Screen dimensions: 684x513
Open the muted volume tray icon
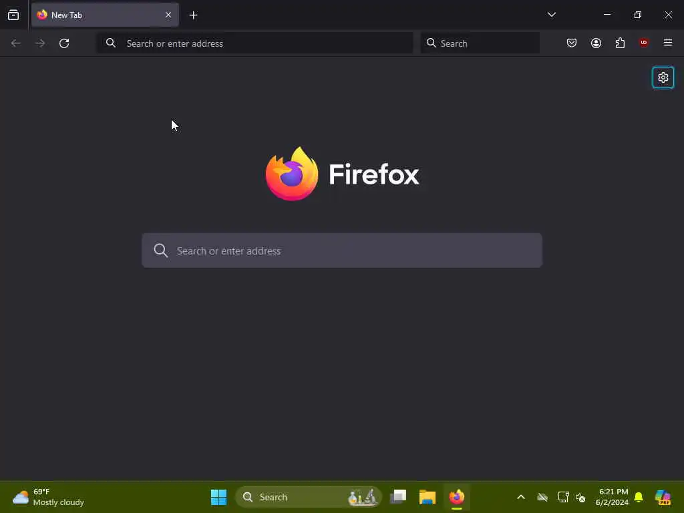click(580, 497)
